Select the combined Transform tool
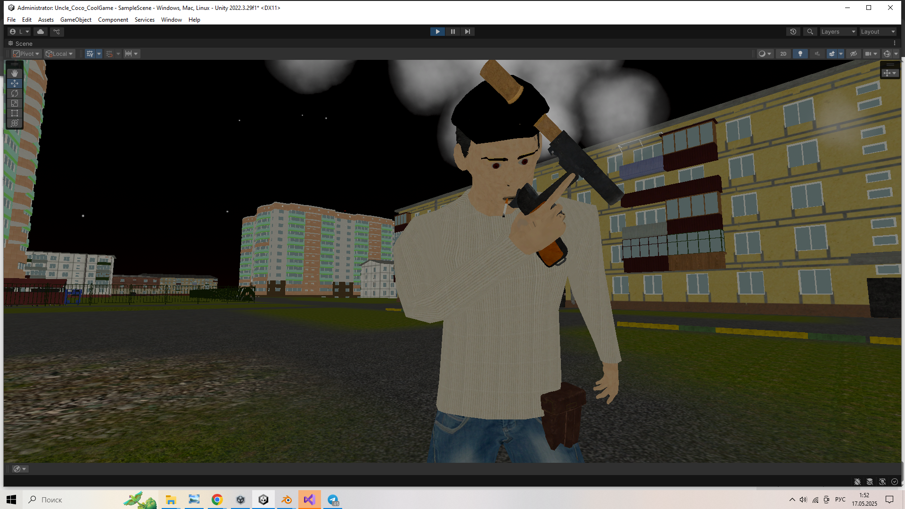Viewport: 905px width, 509px height. coord(15,123)
